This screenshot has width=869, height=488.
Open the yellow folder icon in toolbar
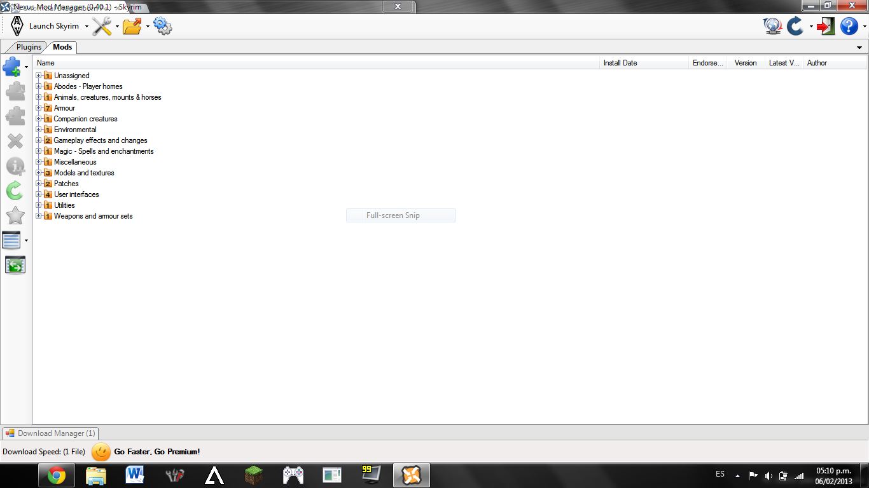coord(132,26)
